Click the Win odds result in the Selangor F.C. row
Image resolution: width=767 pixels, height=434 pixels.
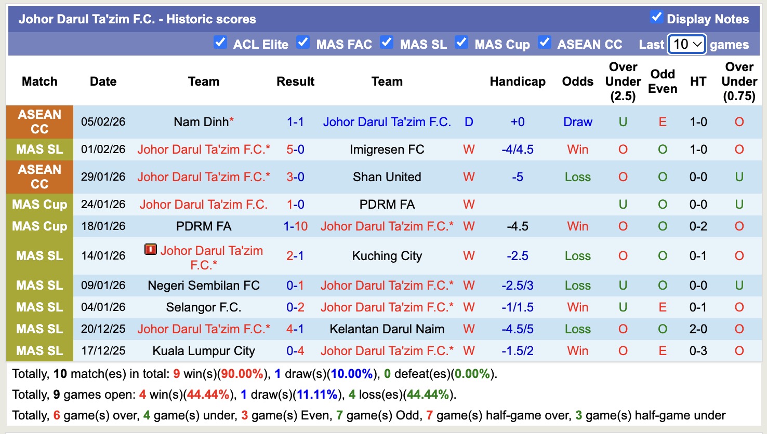pos(577,307)
